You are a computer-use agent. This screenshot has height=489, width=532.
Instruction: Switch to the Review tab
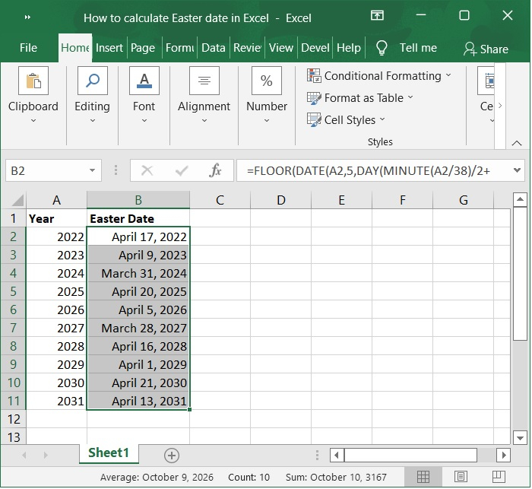click(x=247, y=48)
